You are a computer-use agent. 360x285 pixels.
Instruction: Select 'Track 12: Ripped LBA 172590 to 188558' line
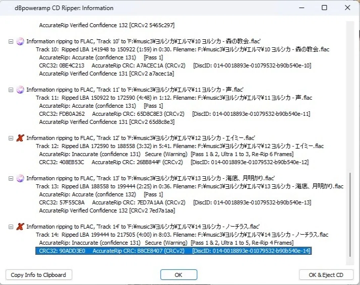(x=180, y=147)
